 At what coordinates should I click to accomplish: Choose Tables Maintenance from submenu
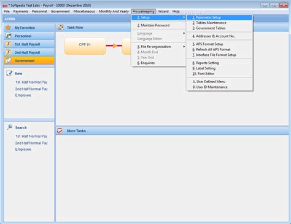[x=219, y=23]
